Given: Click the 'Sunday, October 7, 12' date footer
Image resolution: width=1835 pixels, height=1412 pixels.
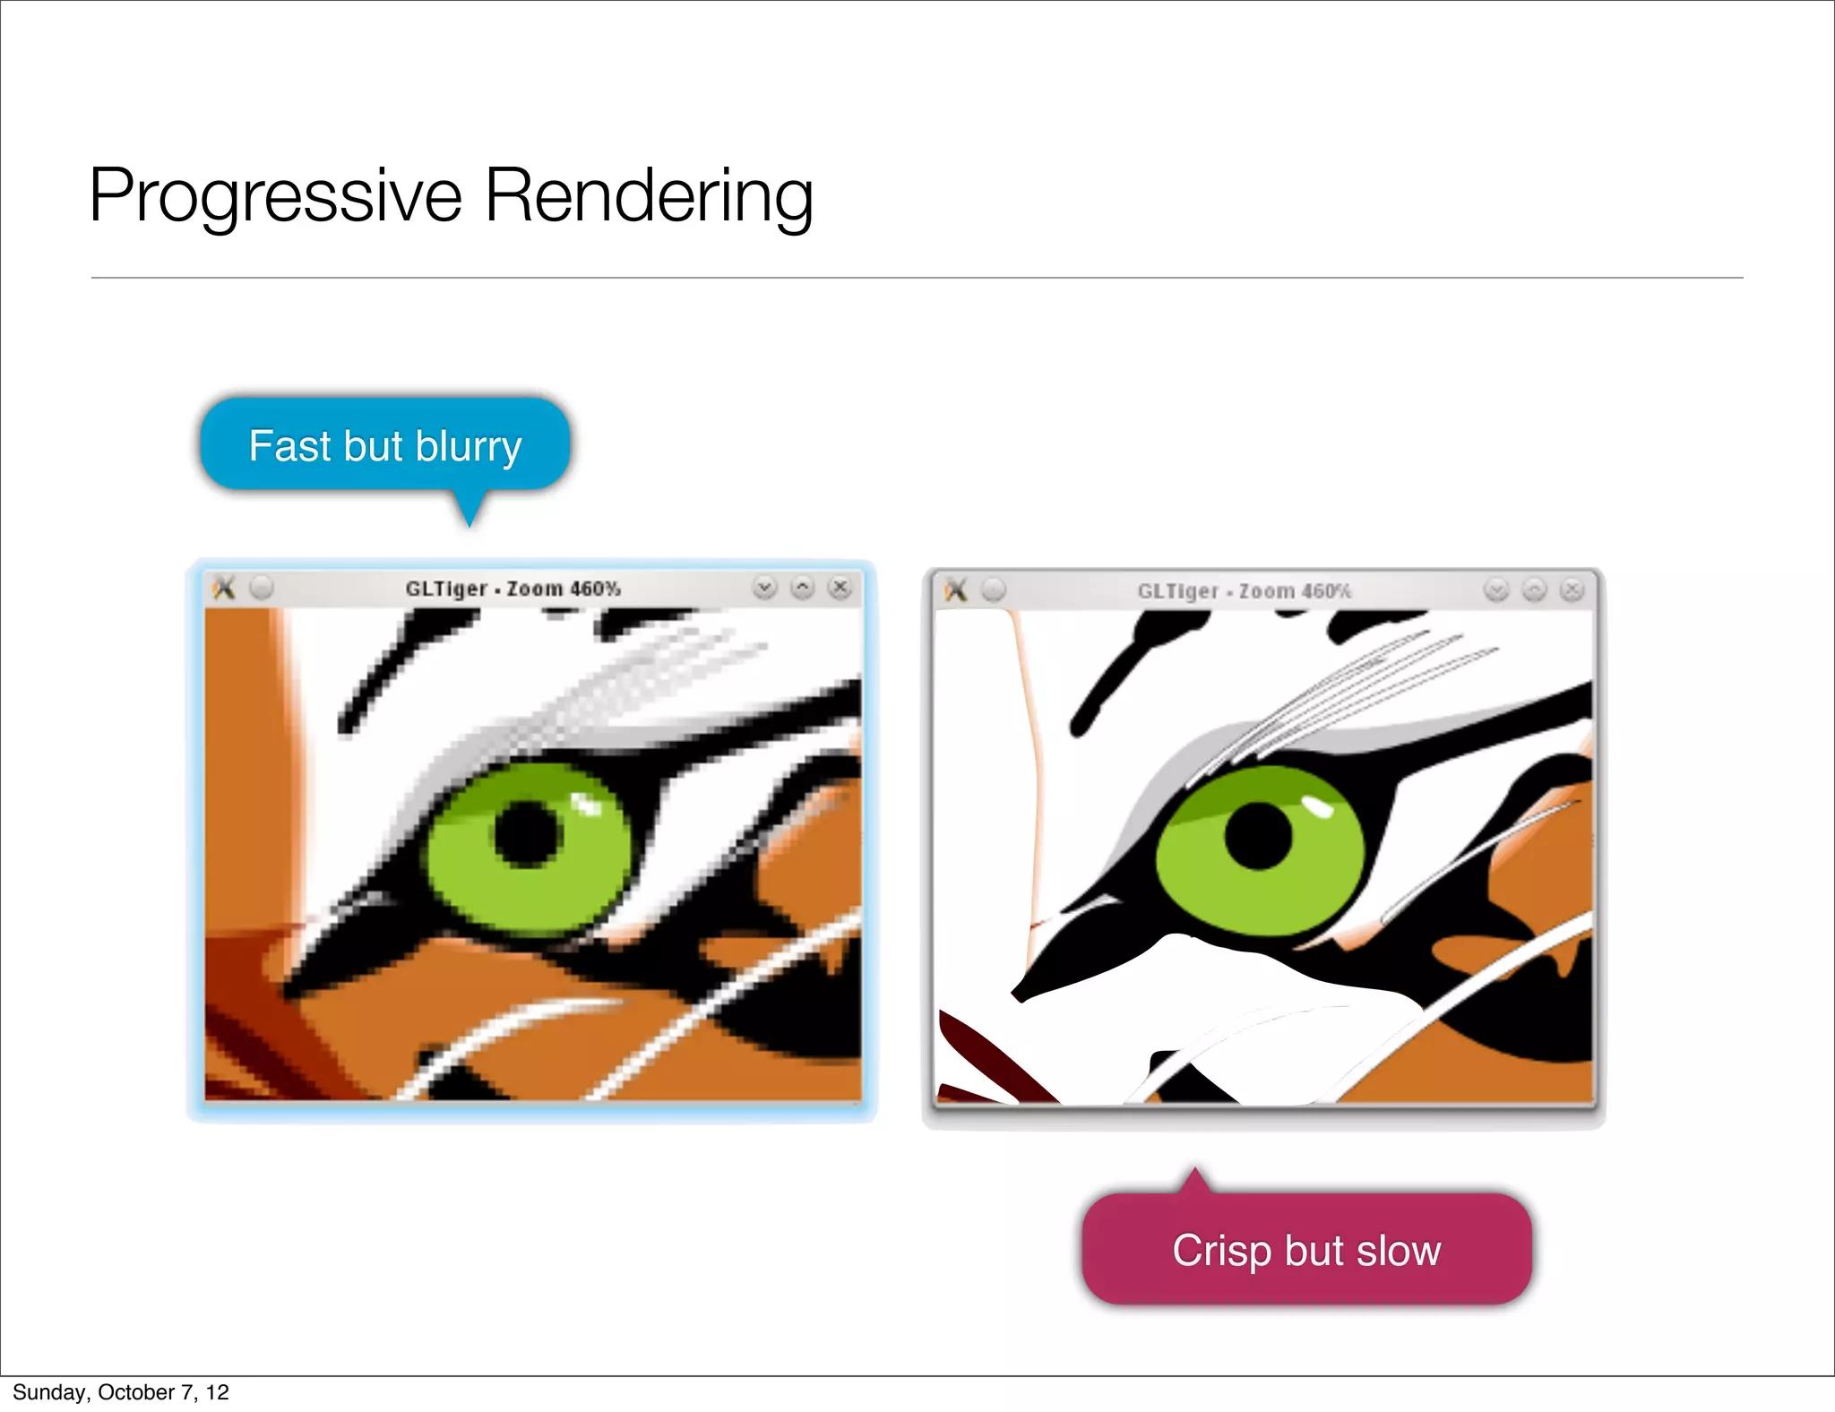Looking at the screenshot, I should tap(121, 1392).
